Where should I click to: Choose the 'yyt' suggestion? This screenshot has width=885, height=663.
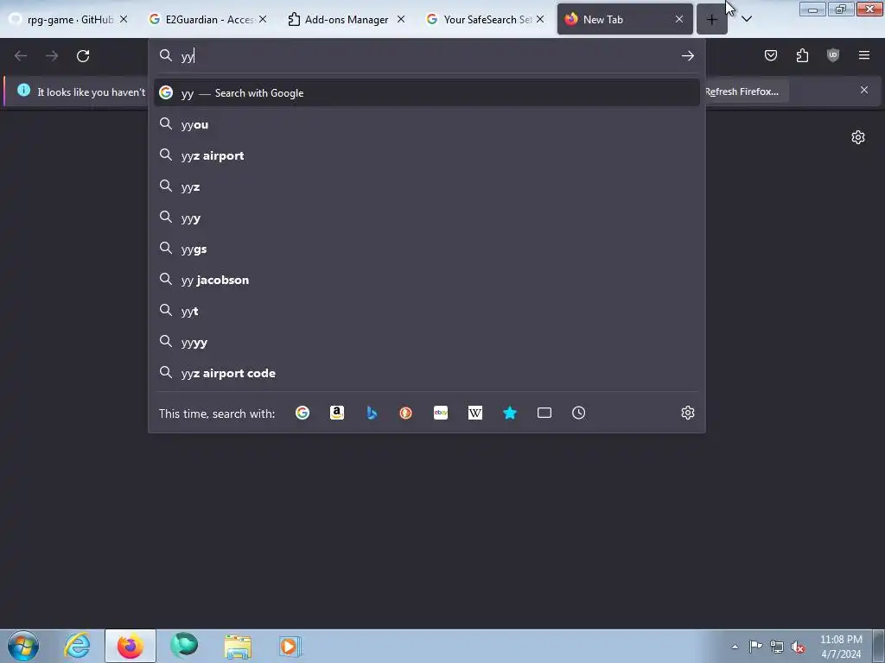point(427,311)
